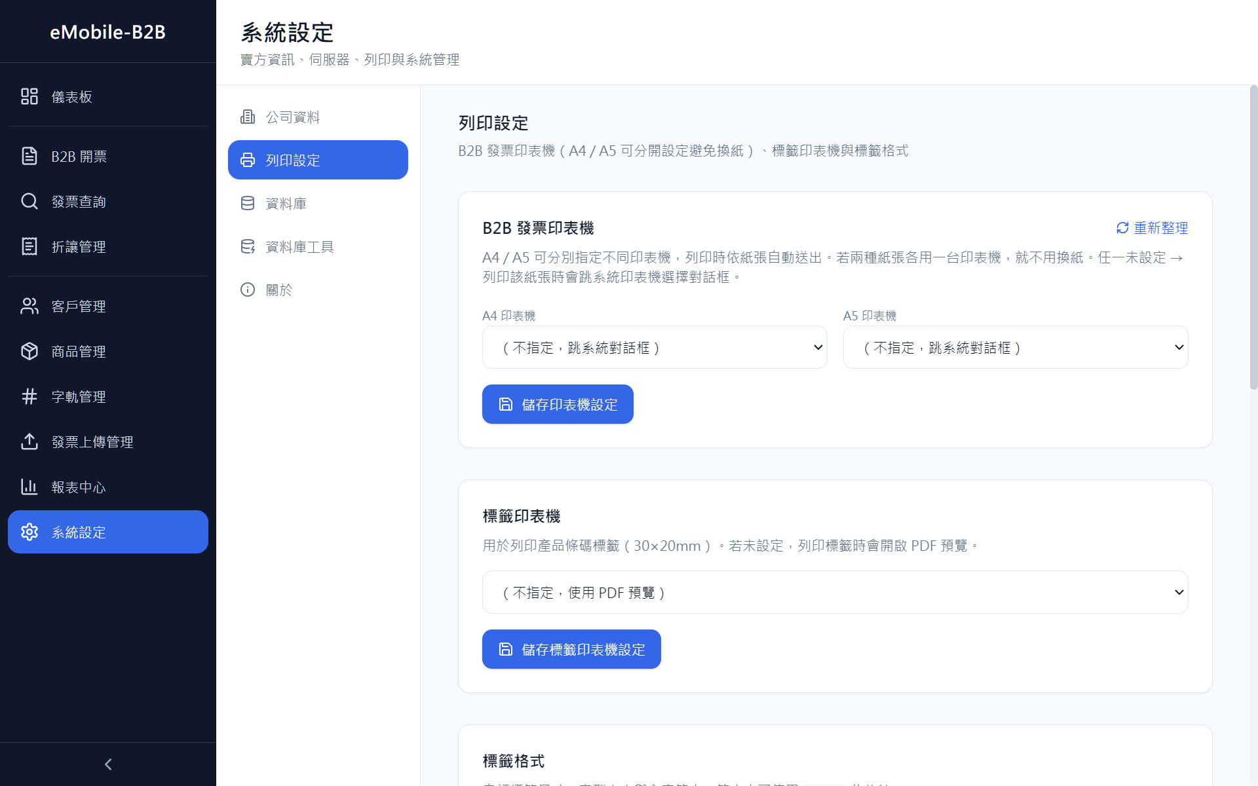
Task: Click the vertical page scrollbar
Action: coord(1253,237)
